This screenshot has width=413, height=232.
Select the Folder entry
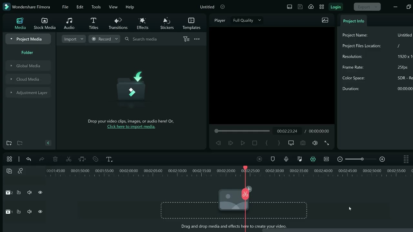point(27,52)
